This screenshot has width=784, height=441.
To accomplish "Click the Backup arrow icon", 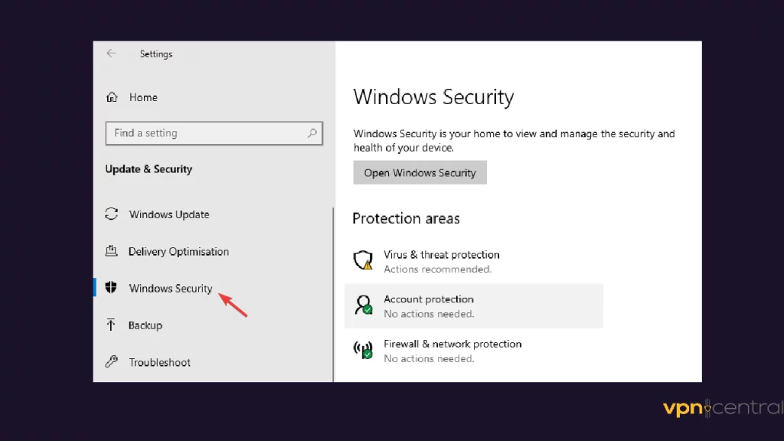I will (x=112, y=325).
